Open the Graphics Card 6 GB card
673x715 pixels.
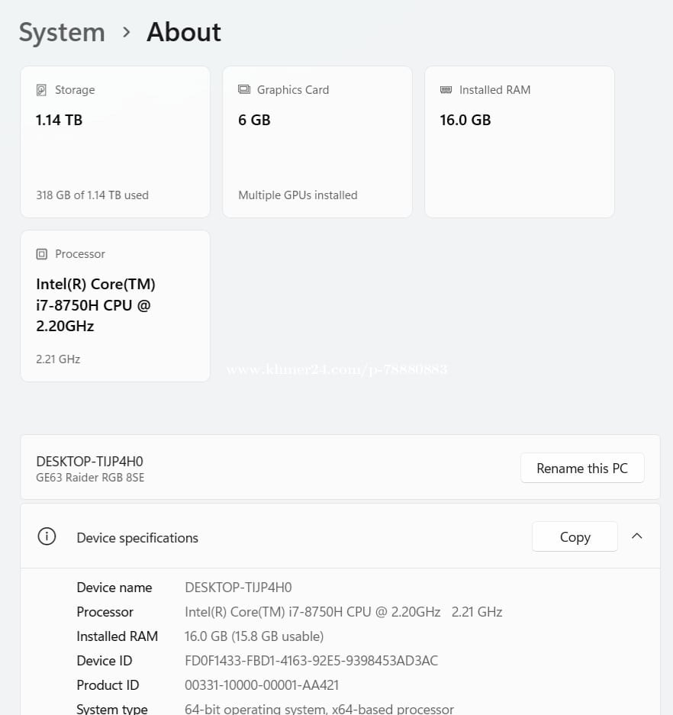click(x=317, y=142)
